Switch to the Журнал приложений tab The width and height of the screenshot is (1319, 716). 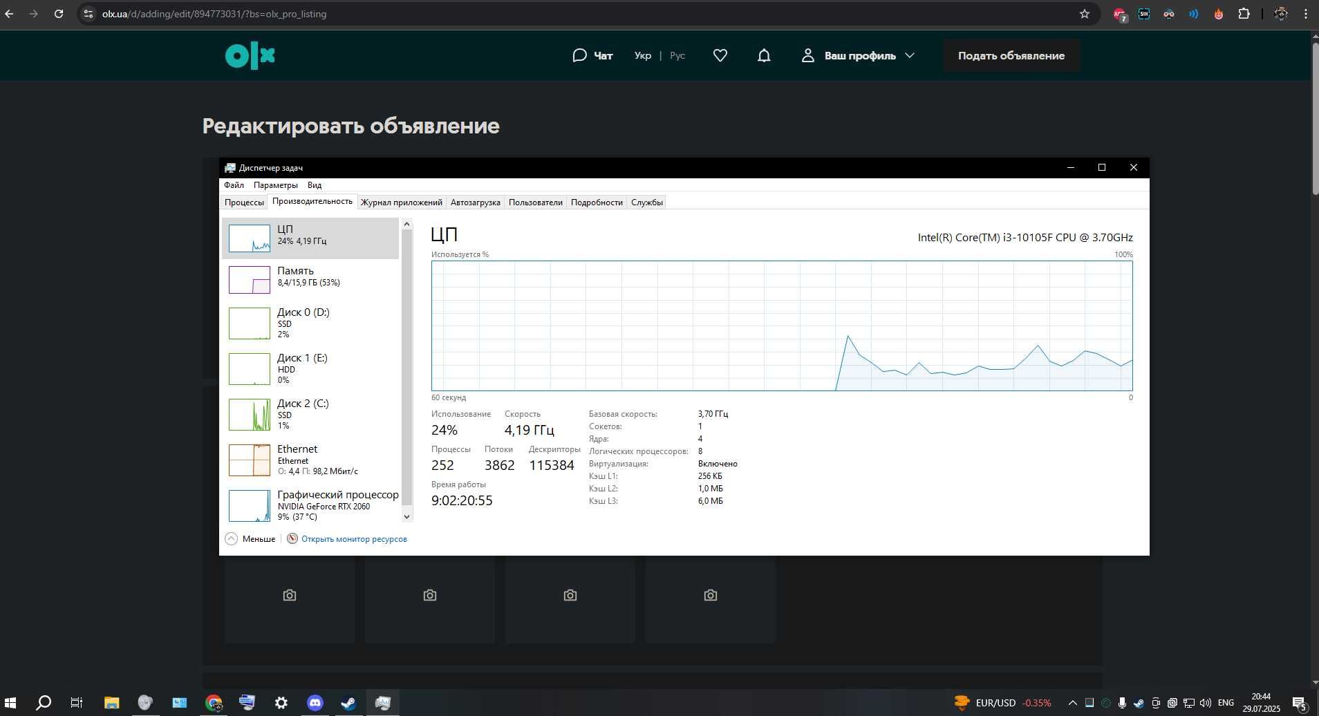coord(401,202)
